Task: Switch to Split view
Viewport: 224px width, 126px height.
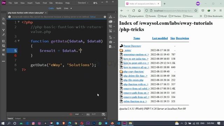Action: [59, 8]
